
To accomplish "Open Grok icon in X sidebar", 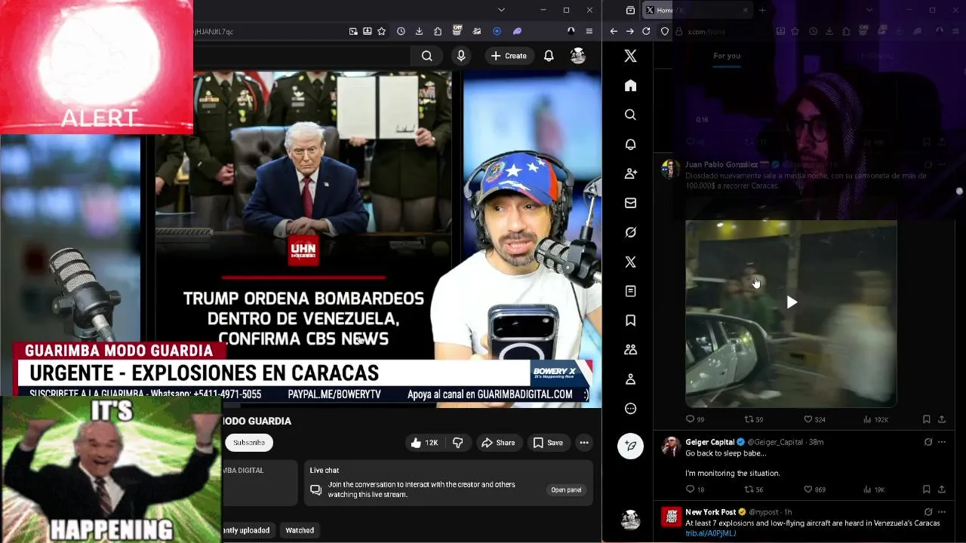I will [630, 232].
